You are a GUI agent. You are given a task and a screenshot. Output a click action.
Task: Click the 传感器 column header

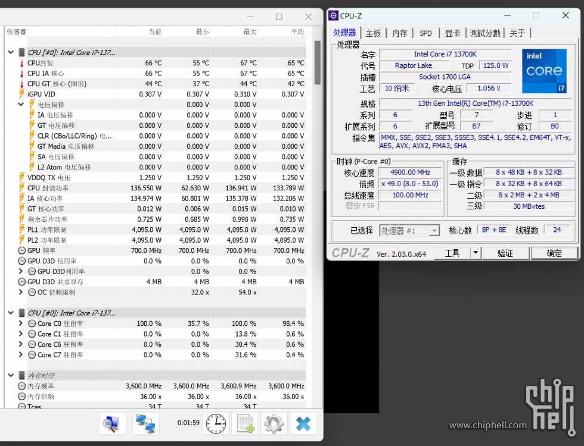(x=60, y=32)
